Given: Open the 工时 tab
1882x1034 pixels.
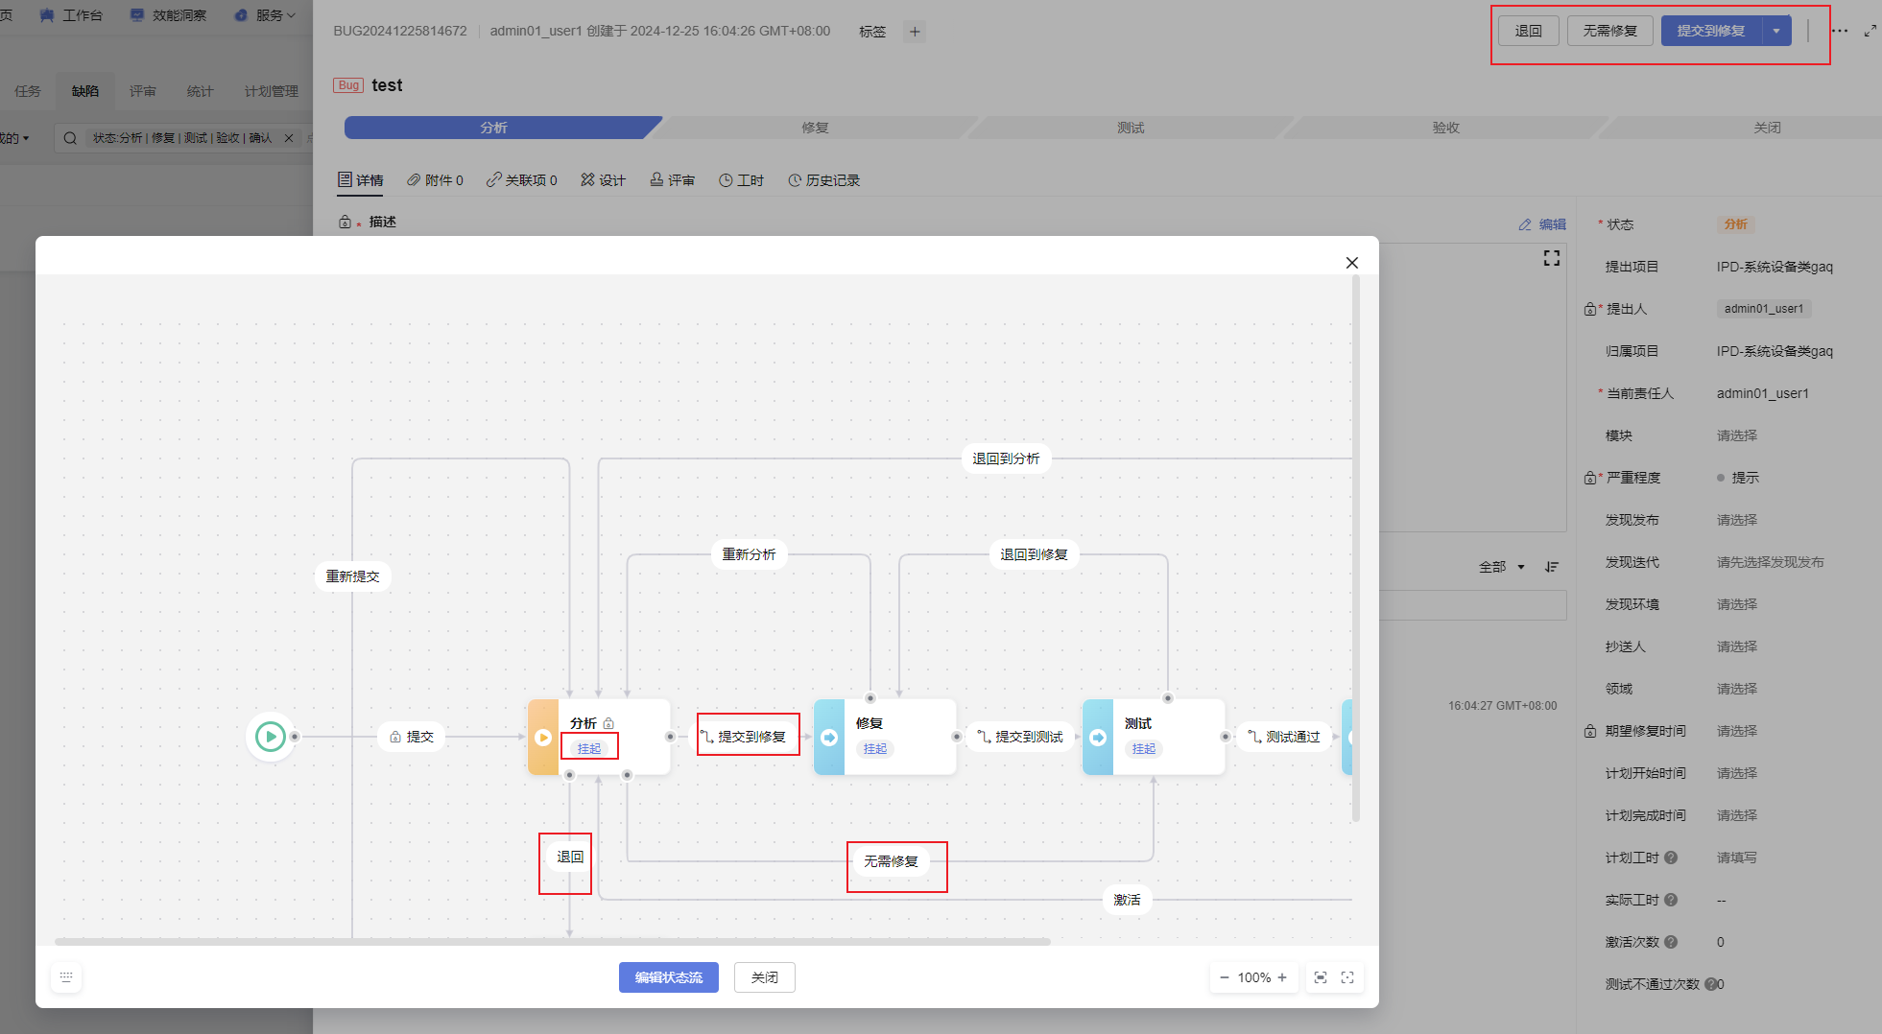Looking at the screenshot, I should pos(741,180).
